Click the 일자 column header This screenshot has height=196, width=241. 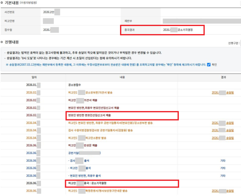click(34, 77)
